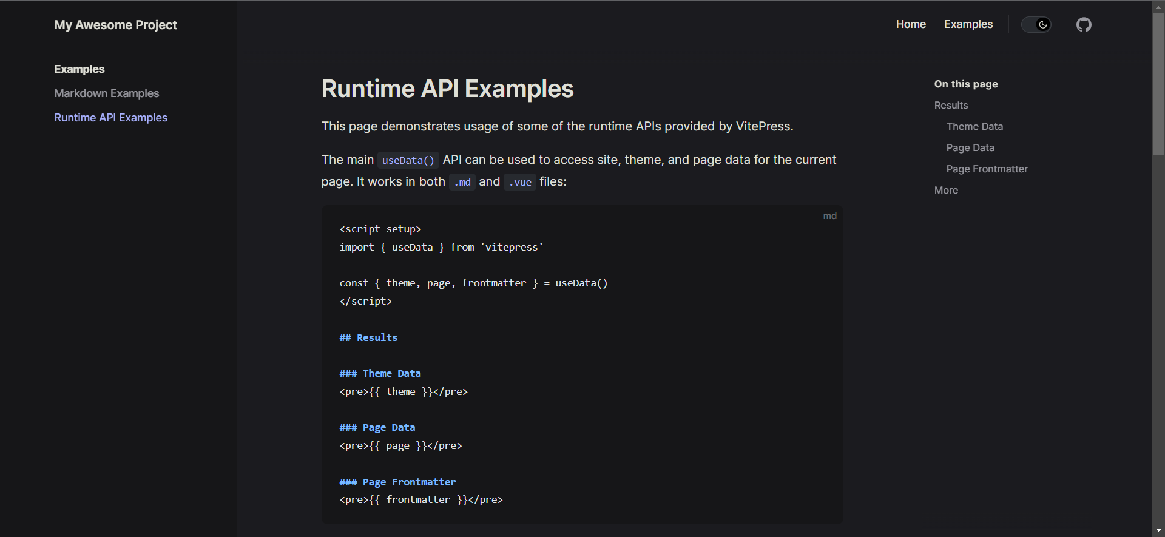
Task: Click the closing </script> code line
Action: click(366, 301)
